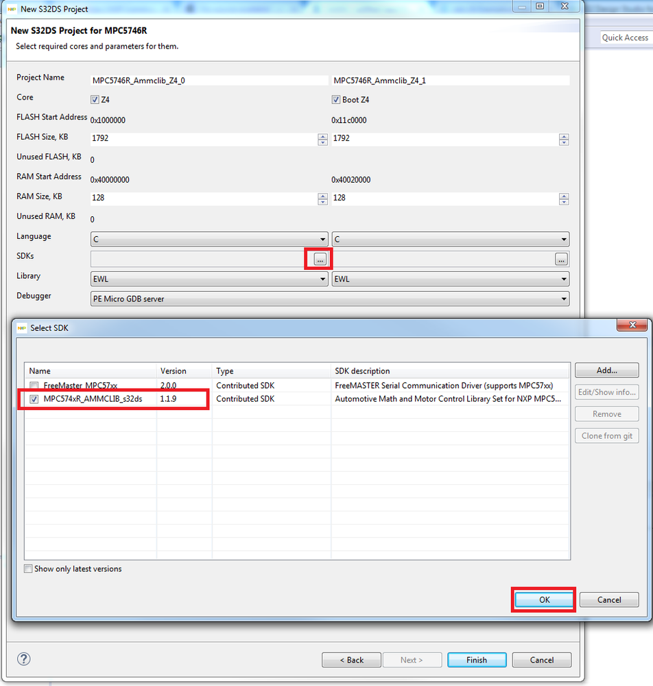653x686 pixels.
Task: Open the Library EWL dropdown for Z4_0
Action: coord(209,279)
